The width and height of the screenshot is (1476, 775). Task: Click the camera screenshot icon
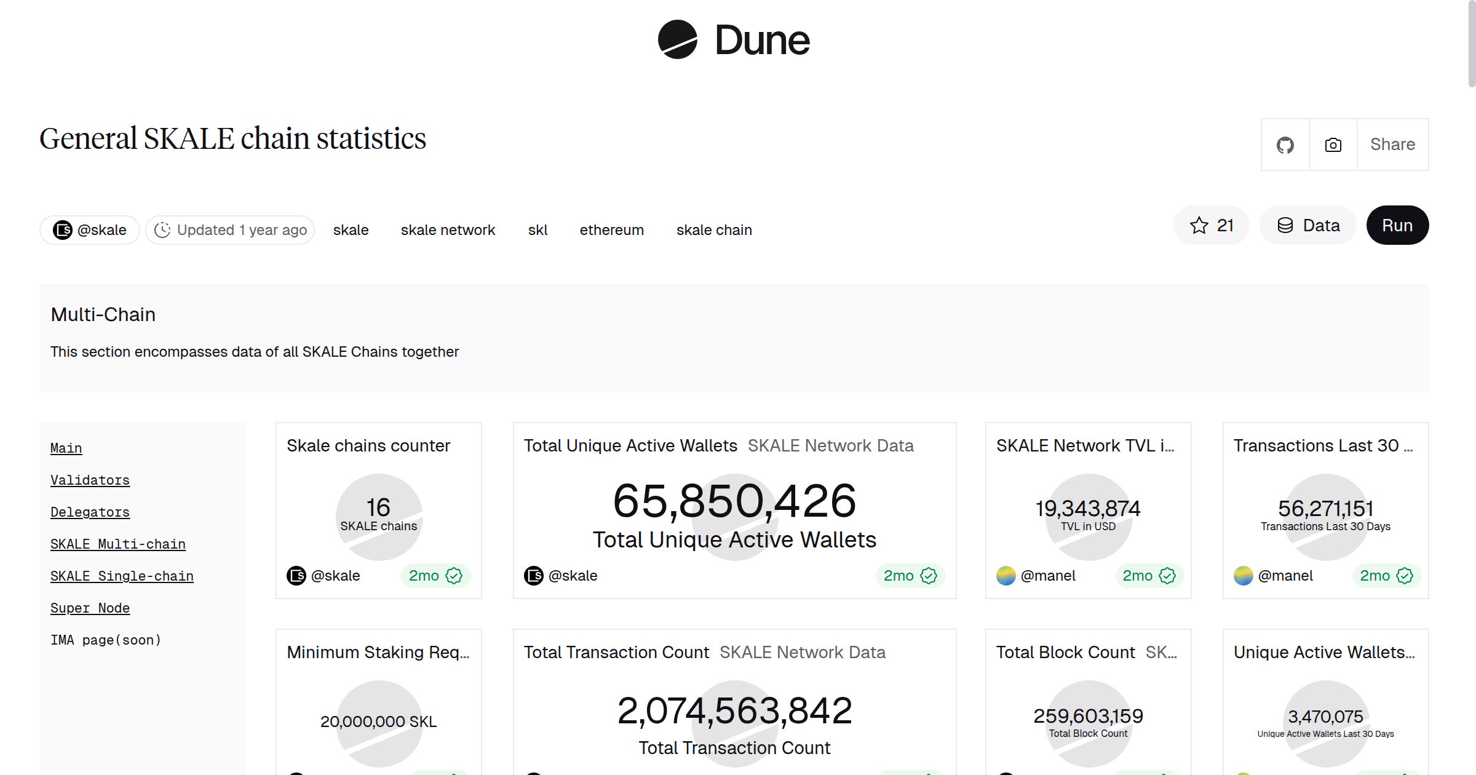click(1332, 144)
